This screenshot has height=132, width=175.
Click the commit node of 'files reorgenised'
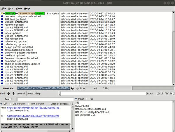(x=2, y=39)
